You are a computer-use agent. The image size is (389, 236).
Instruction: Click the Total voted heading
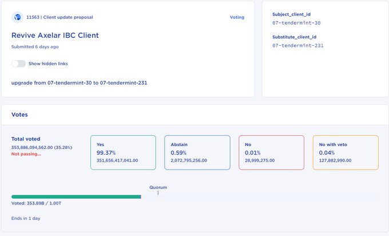(26, 139)
